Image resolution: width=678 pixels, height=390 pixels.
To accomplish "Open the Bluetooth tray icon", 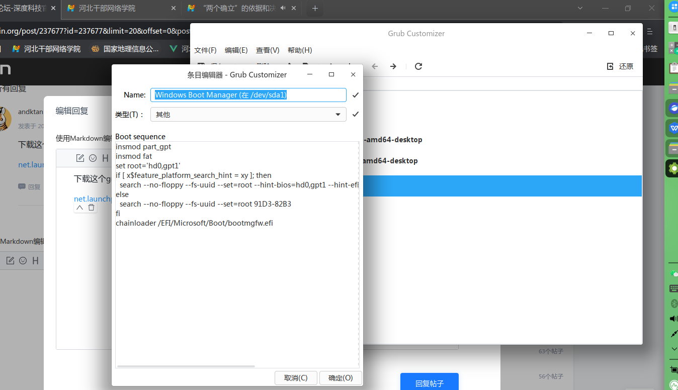I will click(x=674, y=304).
